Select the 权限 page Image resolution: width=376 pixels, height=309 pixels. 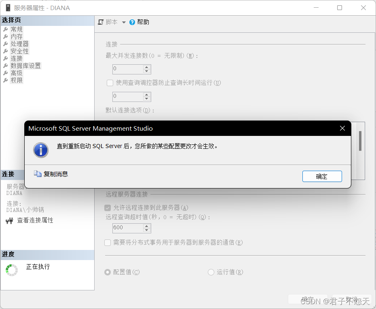click(x=17, y=80)
